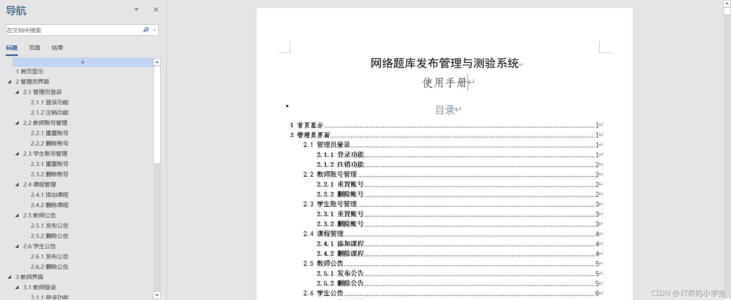Jump to document beginning bar in heading list
Screen dimensions: 731x300
coord(83,62)
